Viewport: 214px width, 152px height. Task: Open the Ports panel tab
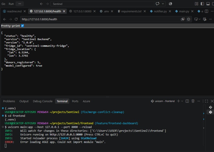[75, 101]
